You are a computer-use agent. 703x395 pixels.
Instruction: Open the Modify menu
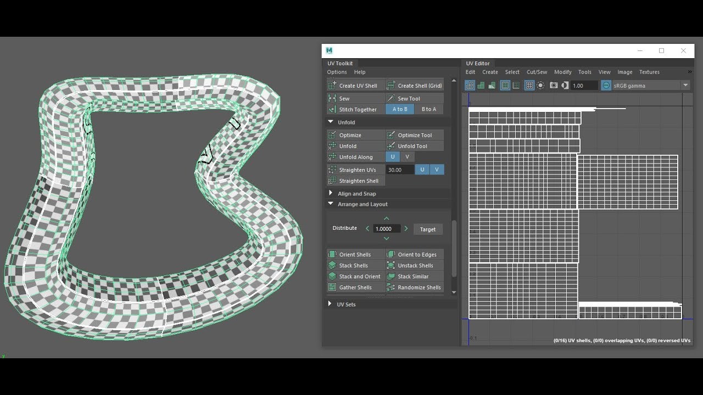(563, 72)
